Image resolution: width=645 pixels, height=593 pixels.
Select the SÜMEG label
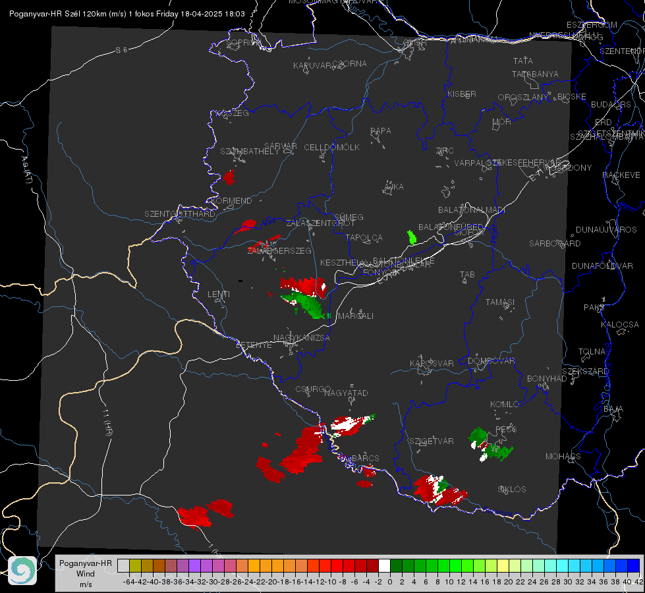pos(349,217)
